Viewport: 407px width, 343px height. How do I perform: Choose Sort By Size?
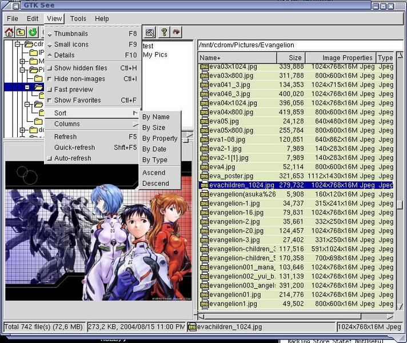point(160,127)
